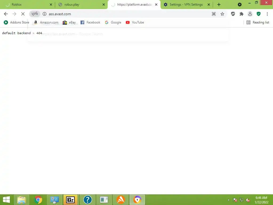Screen dimensions: 273x205
Task: Go back to the previous page
Action: click(x=6, y=14)
